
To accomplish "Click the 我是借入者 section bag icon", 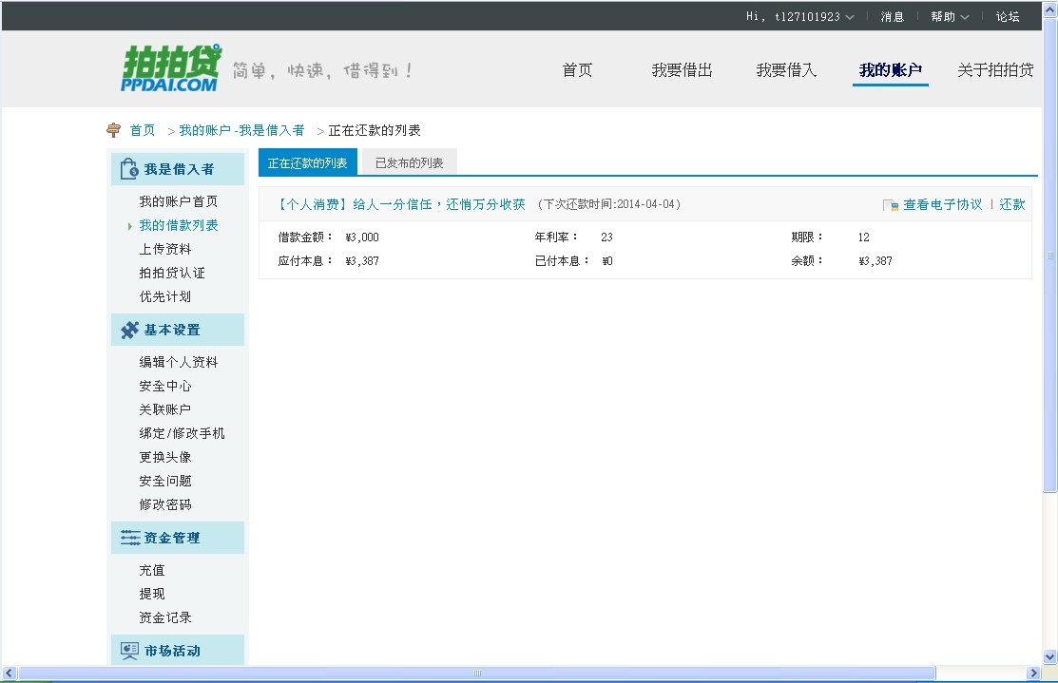I will pos(129,169).
